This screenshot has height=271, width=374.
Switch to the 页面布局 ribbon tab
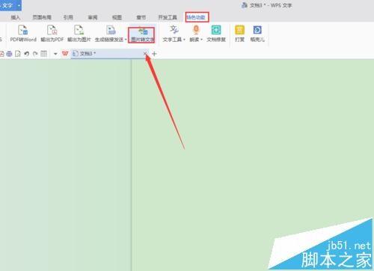[x=42, y=17]
